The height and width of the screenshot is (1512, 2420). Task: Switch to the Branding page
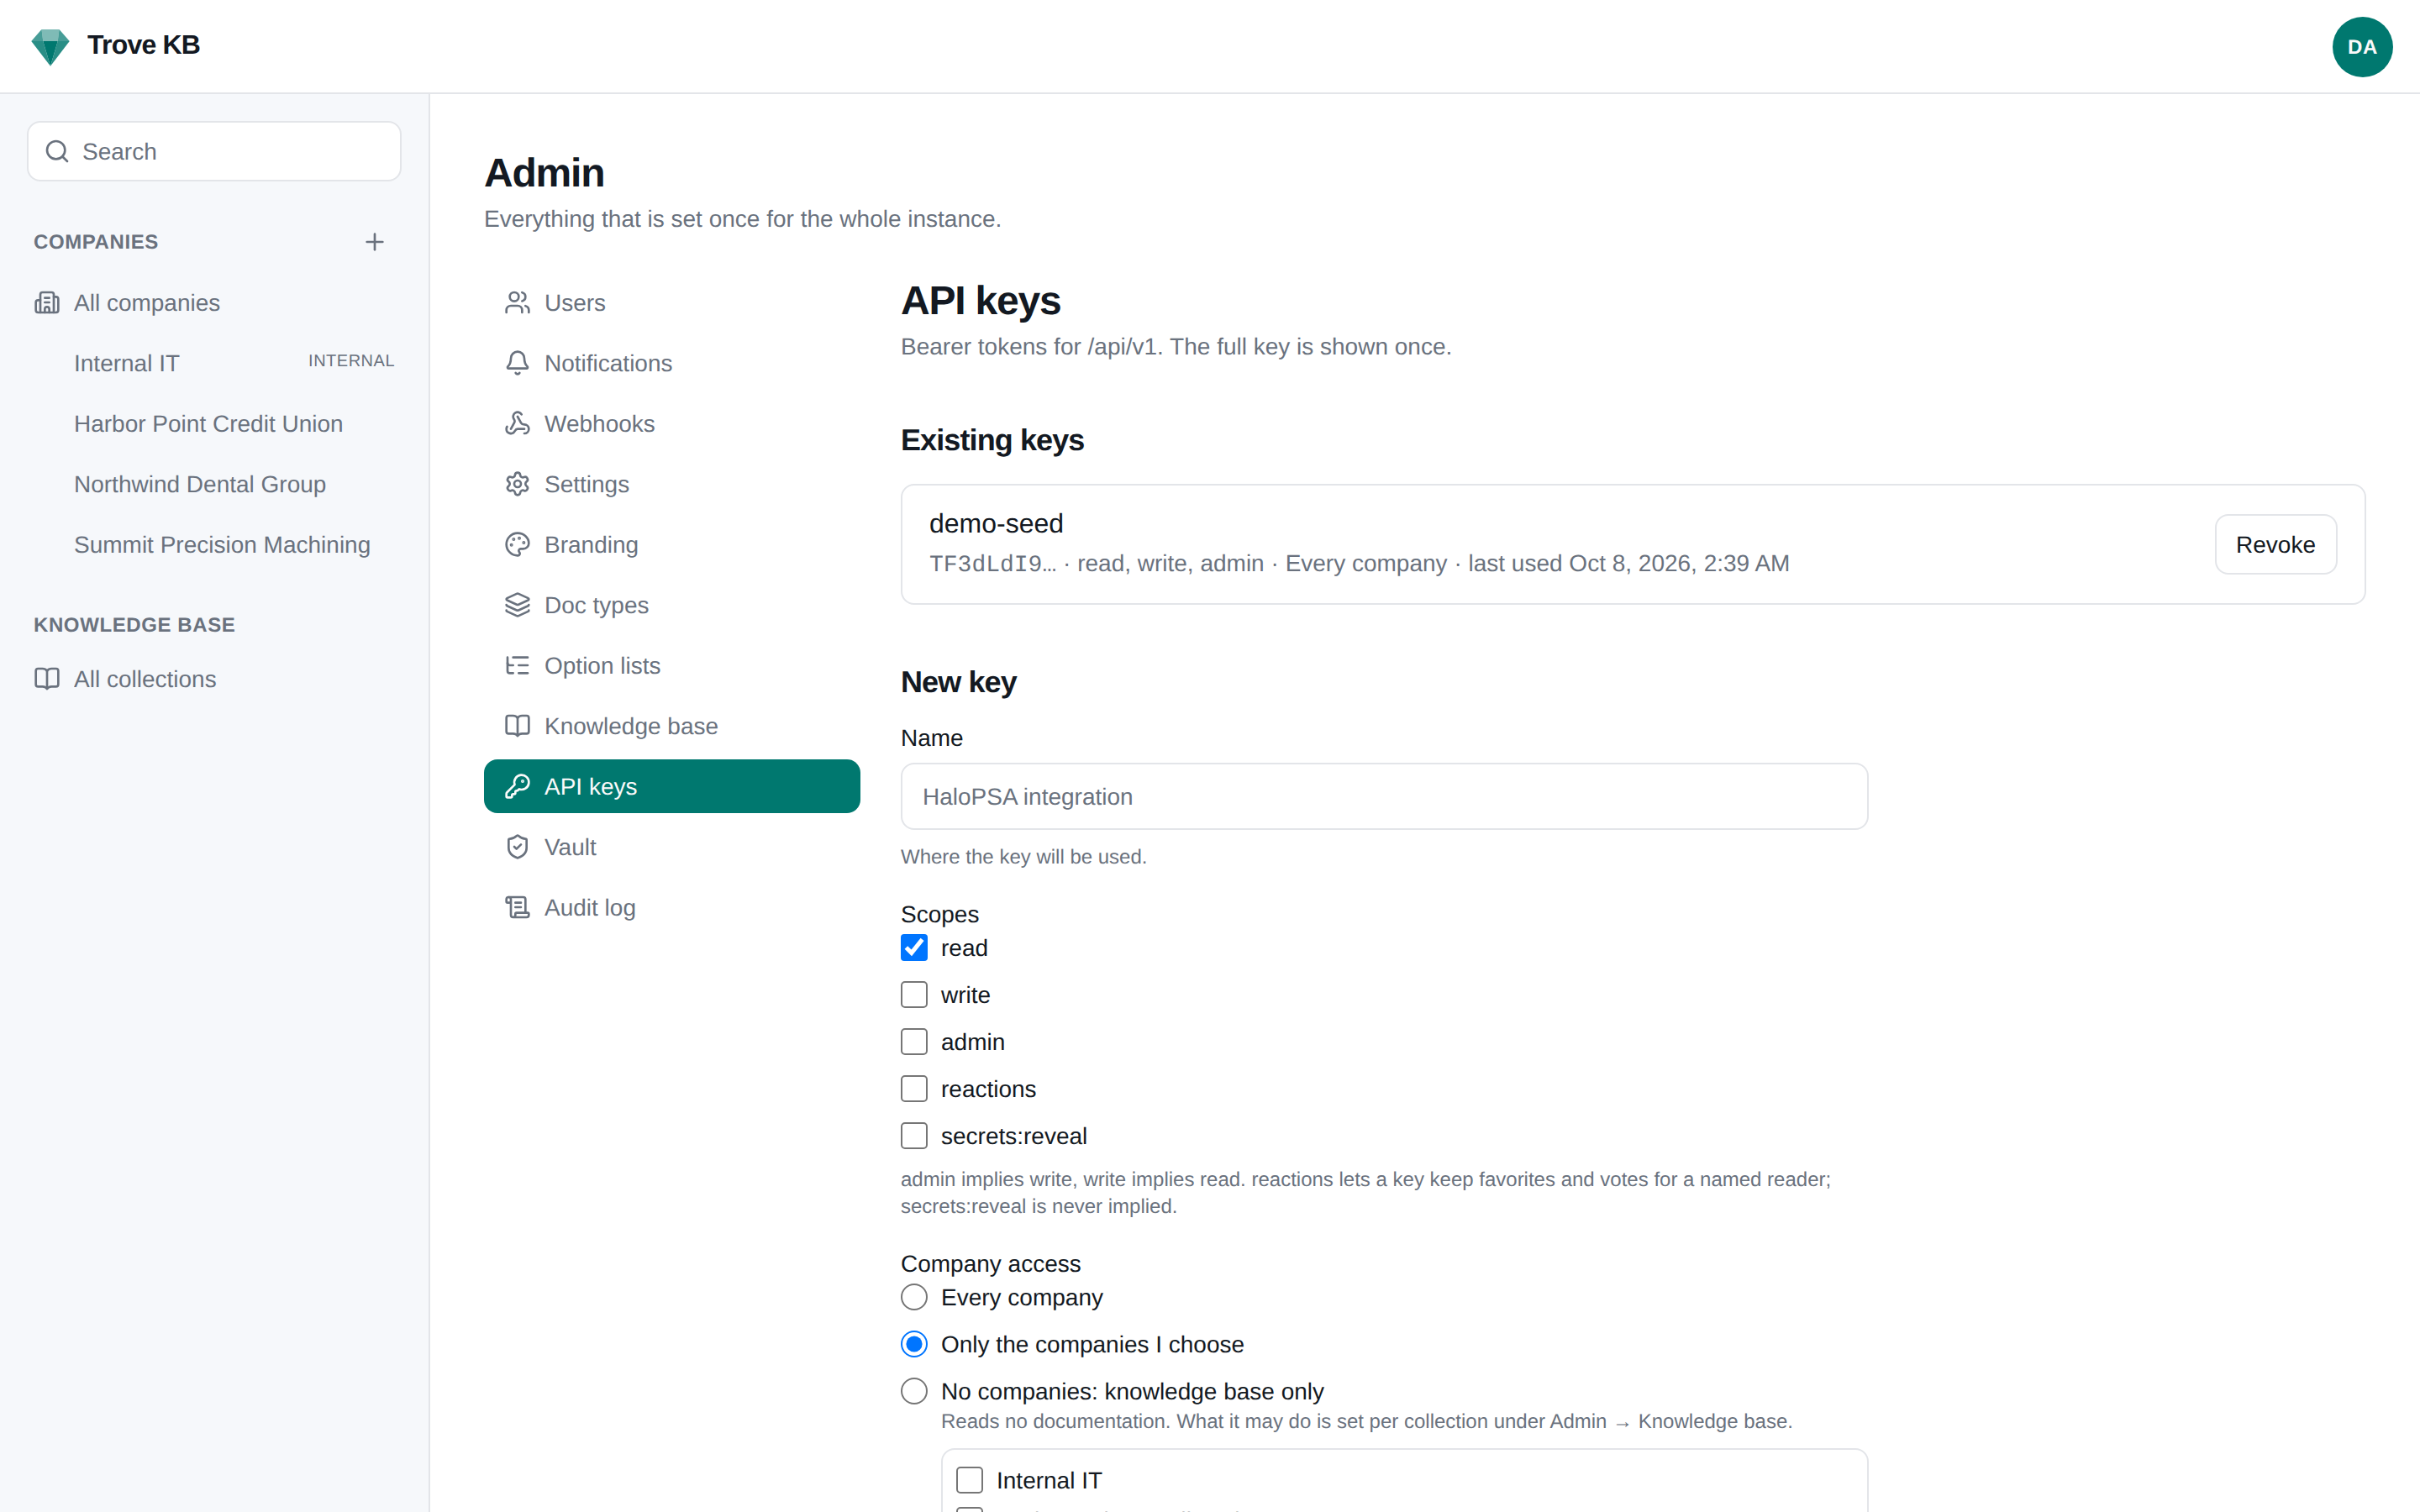coord(672,544)
